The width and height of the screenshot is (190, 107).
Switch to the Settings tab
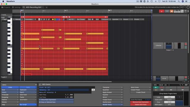[x=16, y=7]
